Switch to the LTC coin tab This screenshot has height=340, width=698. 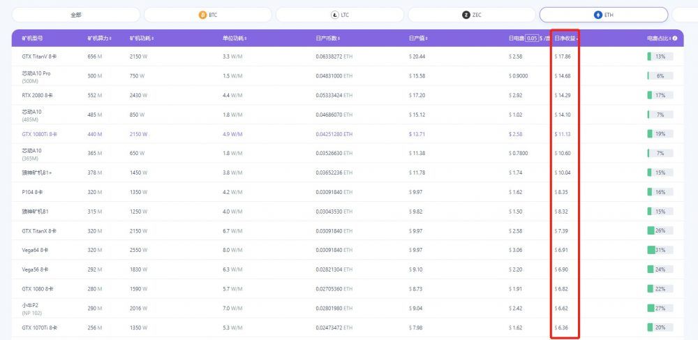pyautogui.click(x=340, y=15)
